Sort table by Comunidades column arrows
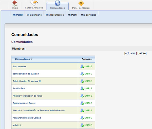Image resolution: width=152 pixels, height=129 pixels. point(31,59)
